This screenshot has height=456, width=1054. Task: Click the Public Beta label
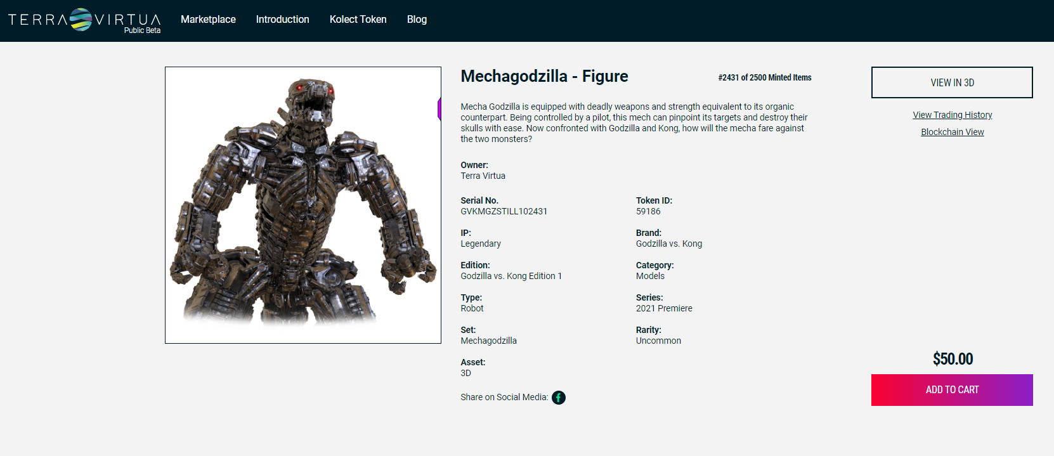(142, 30)
